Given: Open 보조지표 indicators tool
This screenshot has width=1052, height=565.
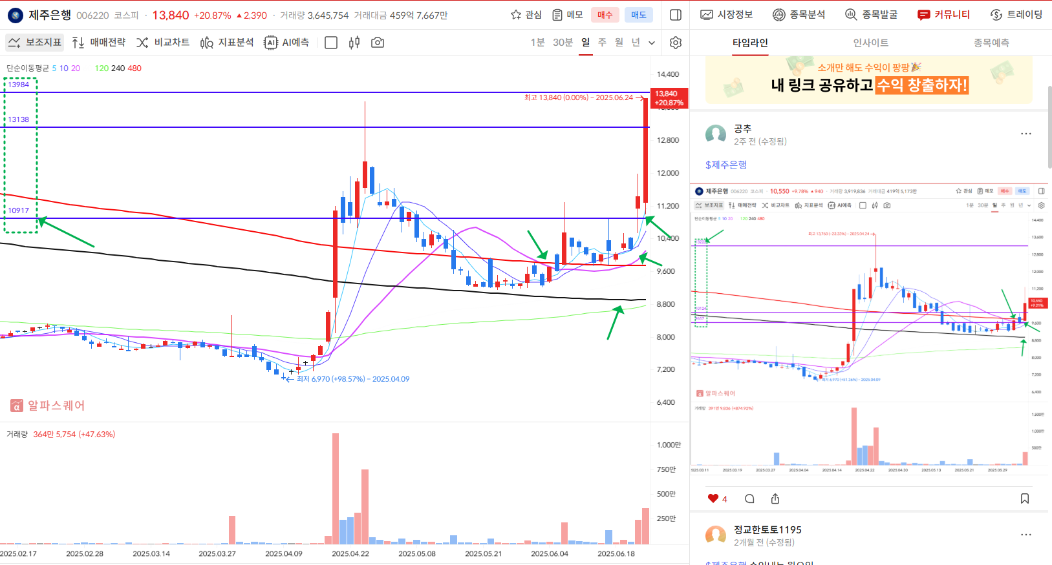Looking at the screenshot, I should [35, 43].
